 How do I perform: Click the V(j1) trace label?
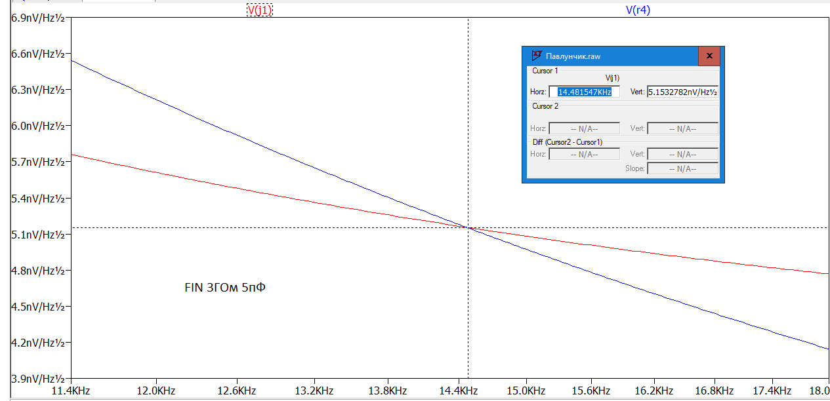(259, 10)
